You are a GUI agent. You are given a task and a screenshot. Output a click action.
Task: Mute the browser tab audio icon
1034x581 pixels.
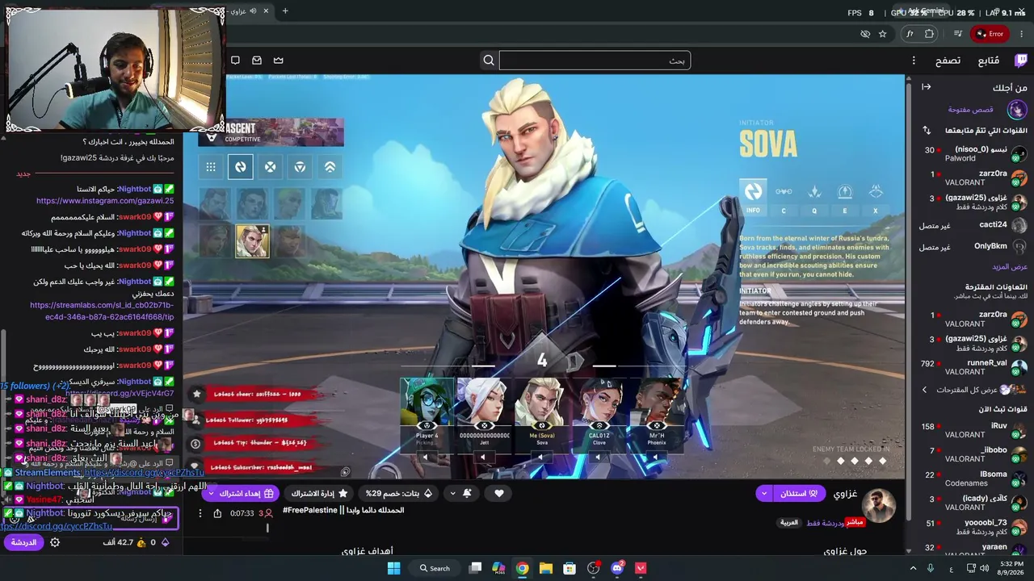(x=253, y=11)
